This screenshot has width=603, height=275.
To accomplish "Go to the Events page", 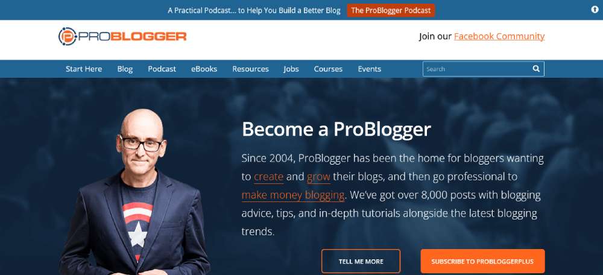I will click(370, 69).
